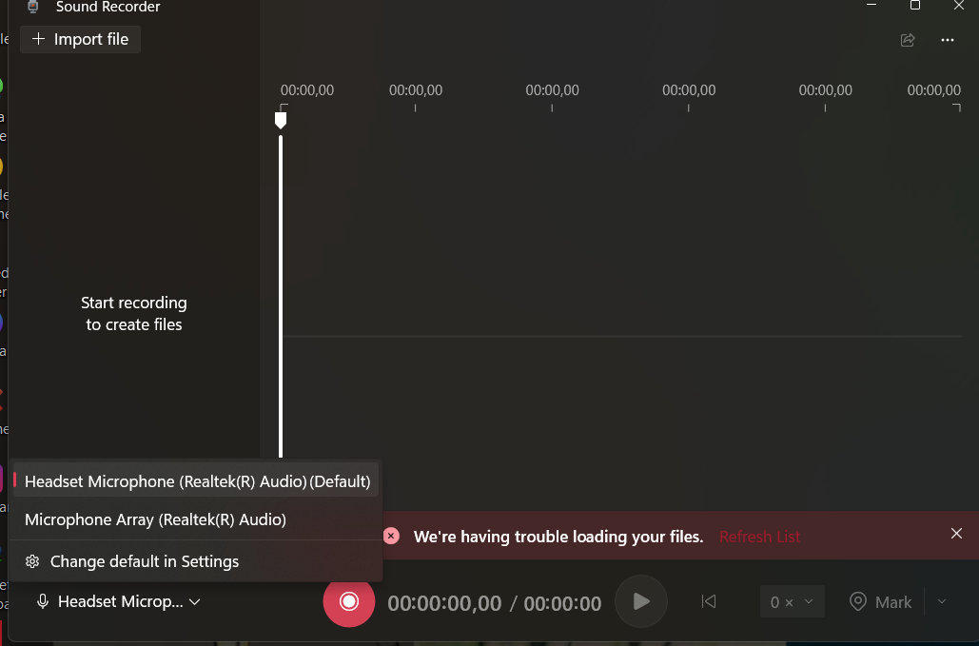Viewport: 979px width, 646px height.
Task: Play the recording
Action: click(641, 601)
